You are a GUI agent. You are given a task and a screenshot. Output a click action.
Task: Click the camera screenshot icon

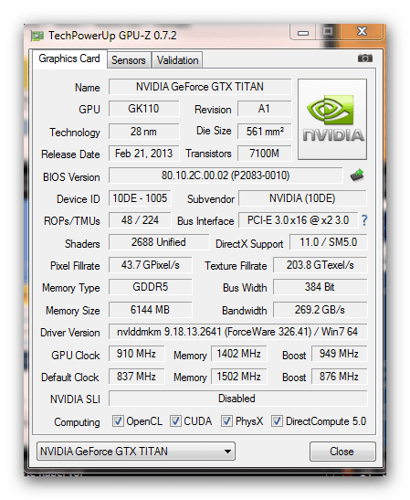point(364,59)
